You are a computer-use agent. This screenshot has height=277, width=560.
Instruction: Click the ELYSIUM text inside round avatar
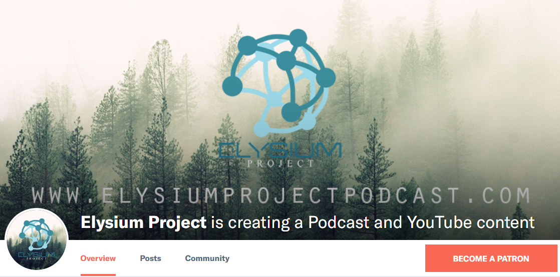37,254
